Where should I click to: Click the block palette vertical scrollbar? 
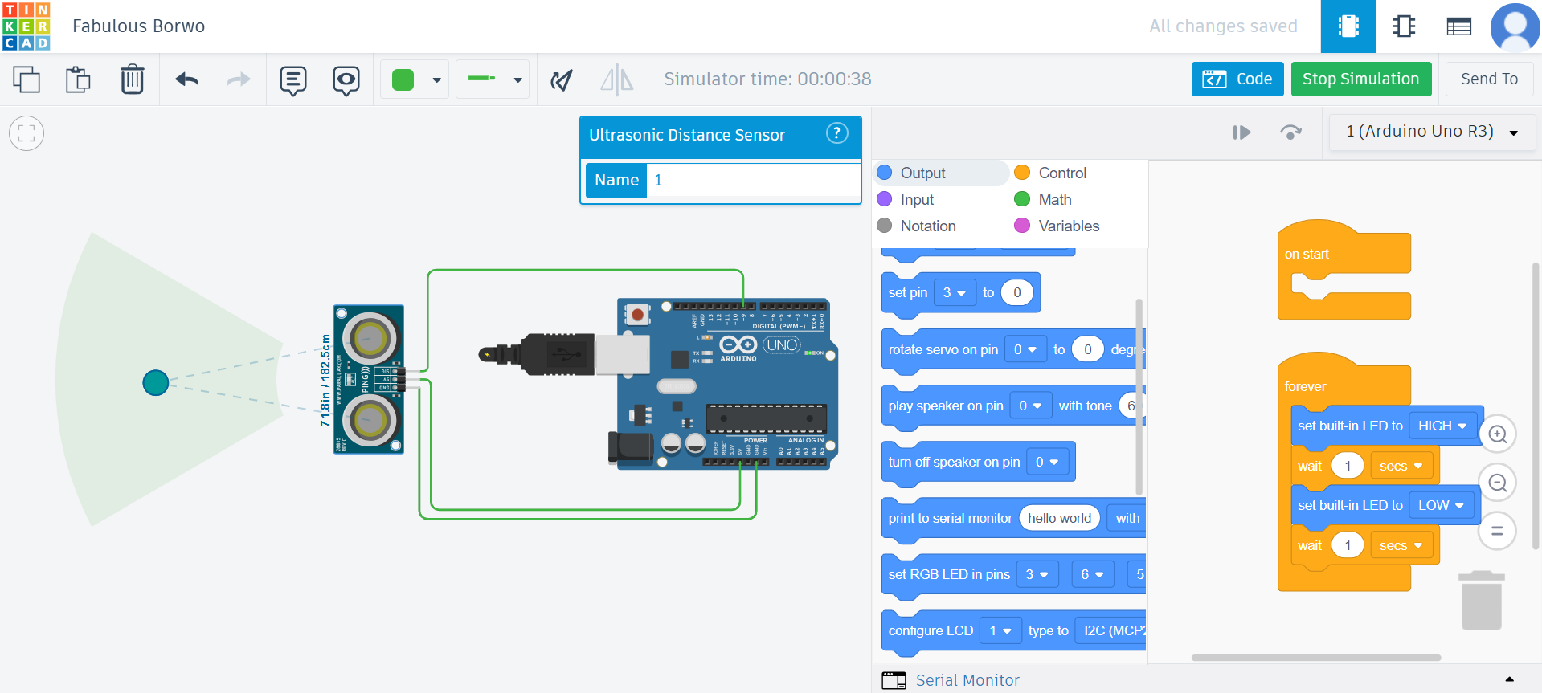(1139, 397)
